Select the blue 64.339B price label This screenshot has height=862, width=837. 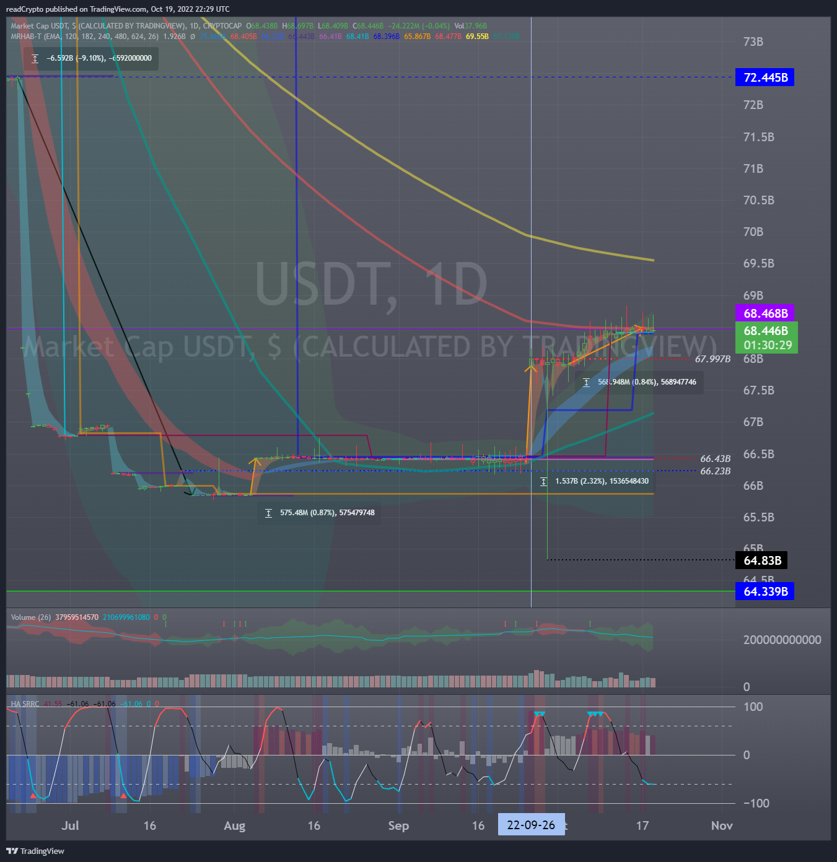(x=765, y=591)
